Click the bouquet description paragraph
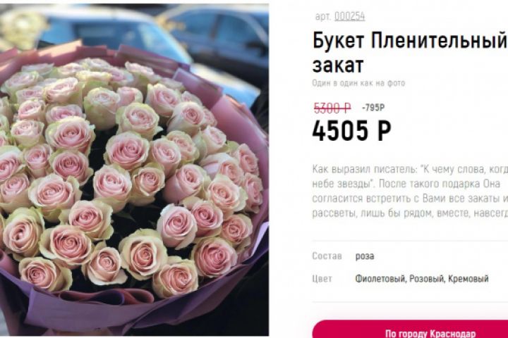Screen dimensions: 508x338 point(410,191)
